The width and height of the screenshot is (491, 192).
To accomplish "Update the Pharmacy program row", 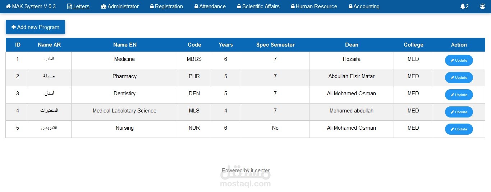I will pyautogui.click(x=459, y=78).
